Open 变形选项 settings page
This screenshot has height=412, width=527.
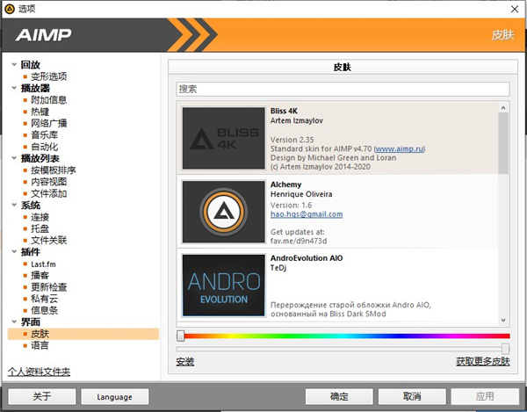pos(48,76)
